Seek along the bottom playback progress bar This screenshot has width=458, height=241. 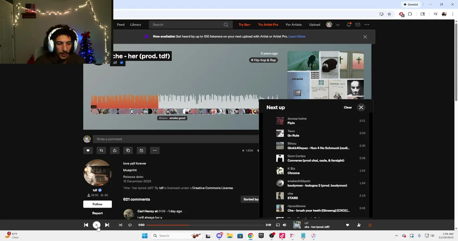pyautogui.click(x=204, y=225)
